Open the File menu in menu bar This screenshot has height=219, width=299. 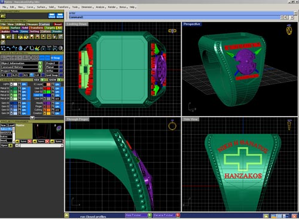(5, 7)
